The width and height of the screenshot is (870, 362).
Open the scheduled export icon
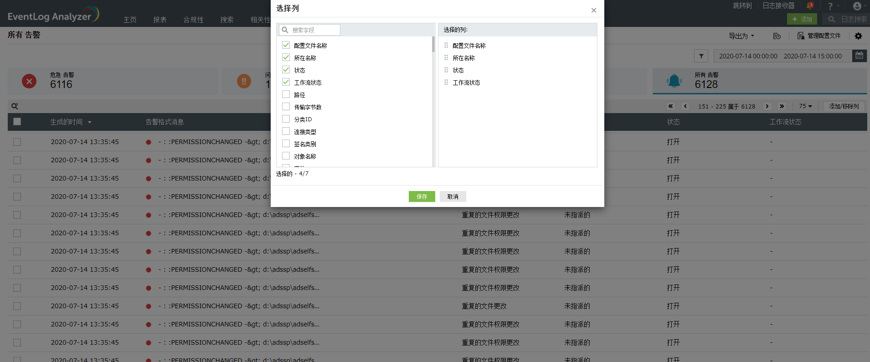[777, 36]
